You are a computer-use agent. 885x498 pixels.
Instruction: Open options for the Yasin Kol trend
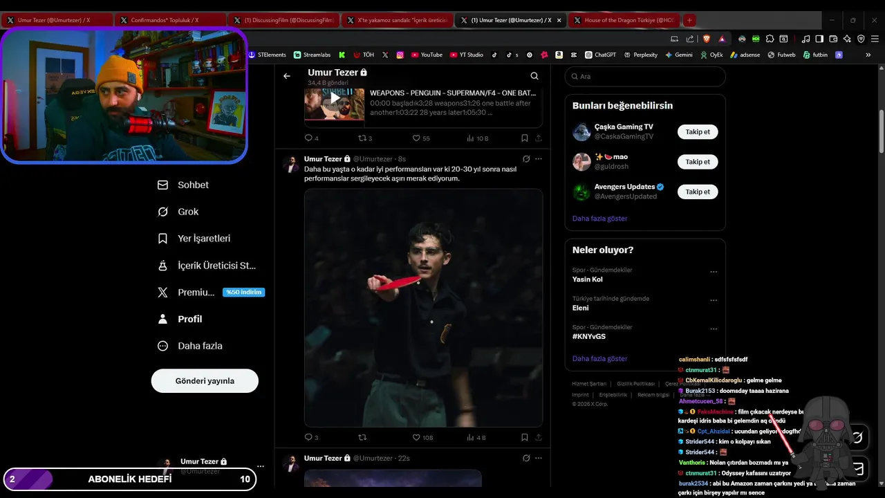[x=714, y=272]
